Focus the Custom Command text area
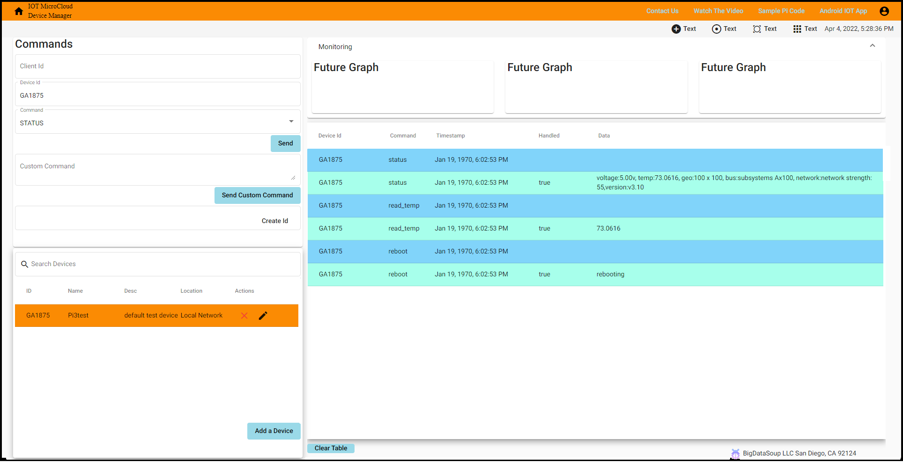The height and width of the screenshot is (462, 903). point(158,170)
